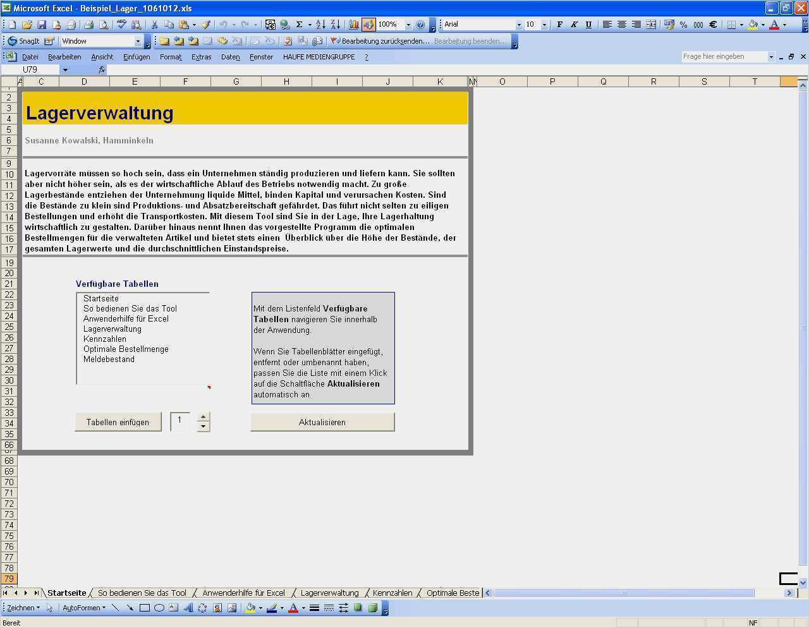
Task: Click the yellow fill color bucket
Action: (752, 25)
